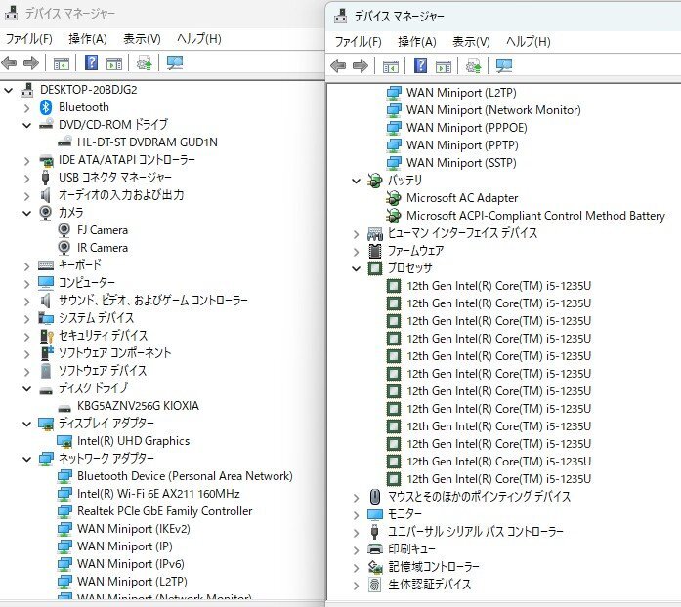
Task: Click the Bluetooth category icon
Action: 46,107
